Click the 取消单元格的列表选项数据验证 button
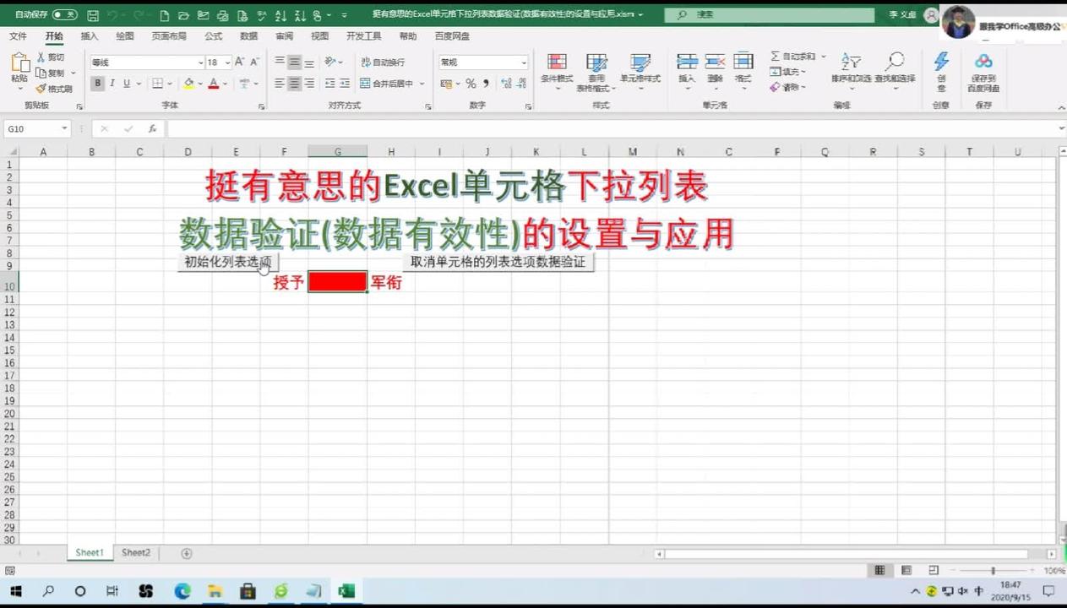This screenshot has height=608, width=1067. click(497, 262)
